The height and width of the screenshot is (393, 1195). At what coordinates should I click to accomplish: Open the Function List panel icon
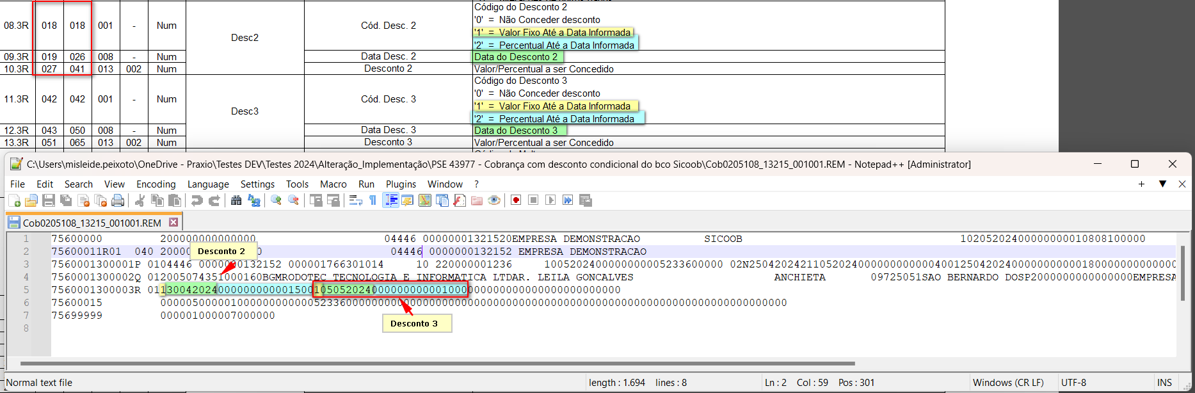pos(460,201)
